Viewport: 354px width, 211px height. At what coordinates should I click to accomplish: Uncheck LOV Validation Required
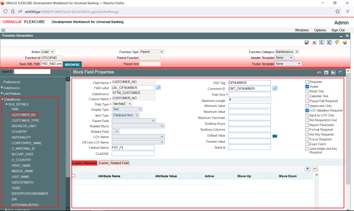[x=307, y=110]
